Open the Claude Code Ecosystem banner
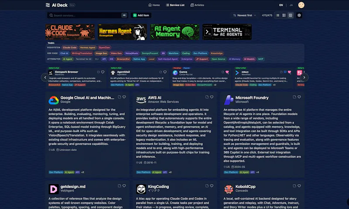This screenshot has height=209, width=349. (x=70, y=32)
